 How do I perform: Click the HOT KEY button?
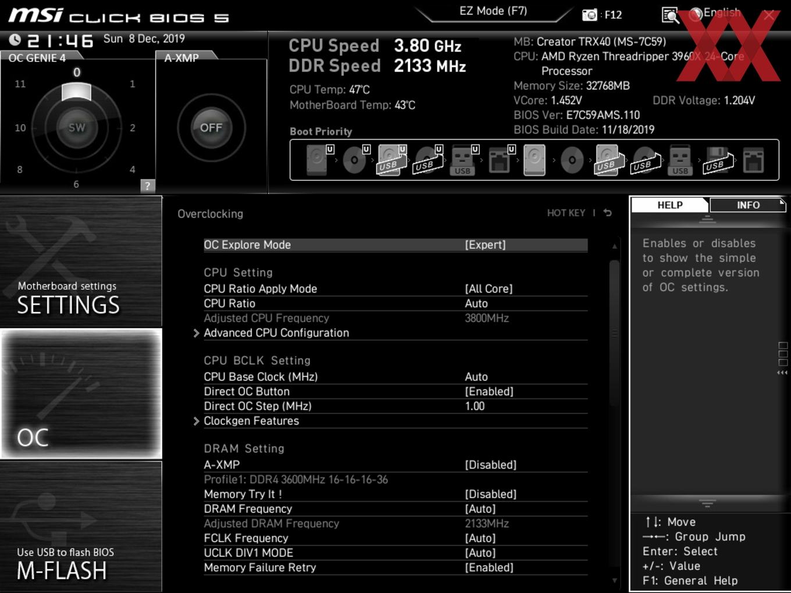point(566,213)
